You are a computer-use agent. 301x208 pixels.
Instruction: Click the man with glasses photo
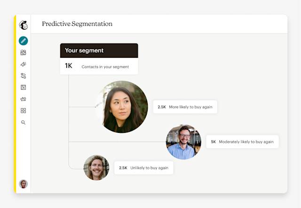[184, 142]
